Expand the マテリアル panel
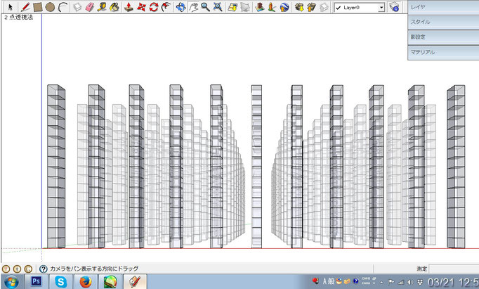The height and width of the screenshot is (289, 479). tap(443, 52)
